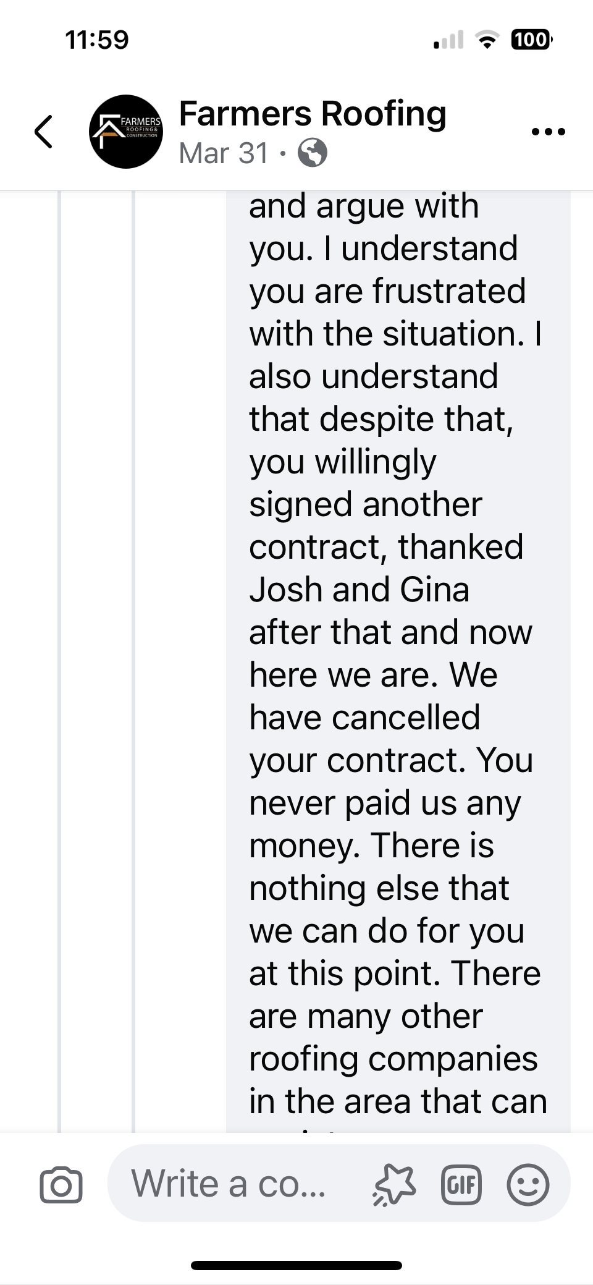Open the GIF picker
The image size is (593, 1285).
[x=461, y=1185]
